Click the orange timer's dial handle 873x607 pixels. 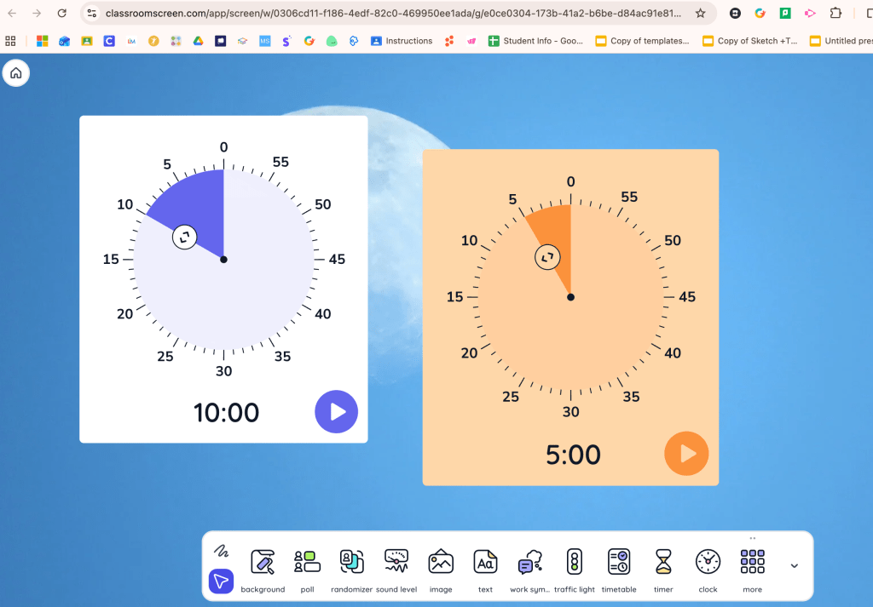(547, 257)
